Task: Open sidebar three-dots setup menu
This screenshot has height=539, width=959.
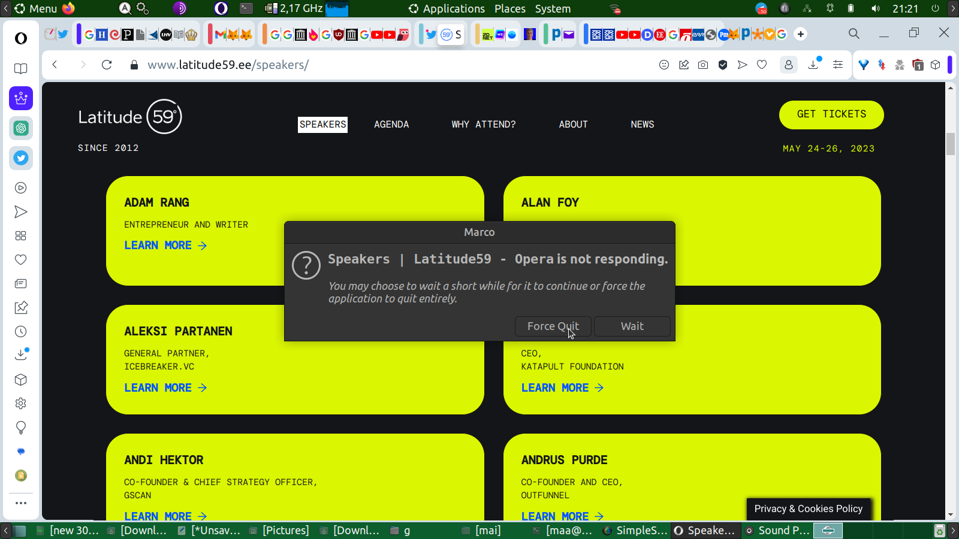Action: pos(21,503)
